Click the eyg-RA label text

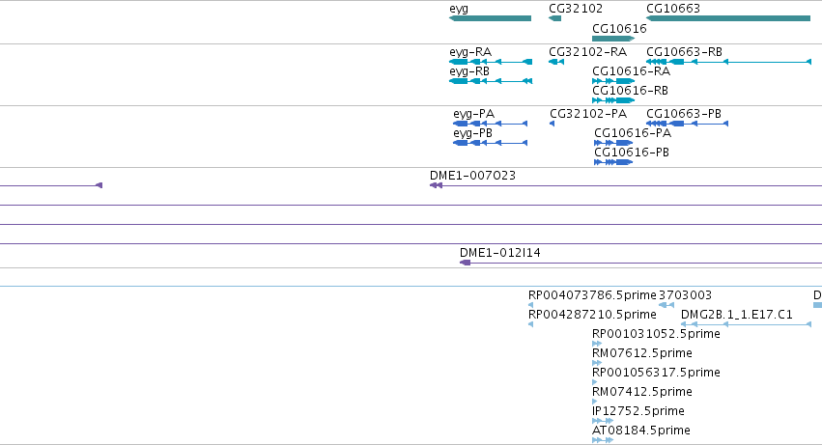point(470,52)
